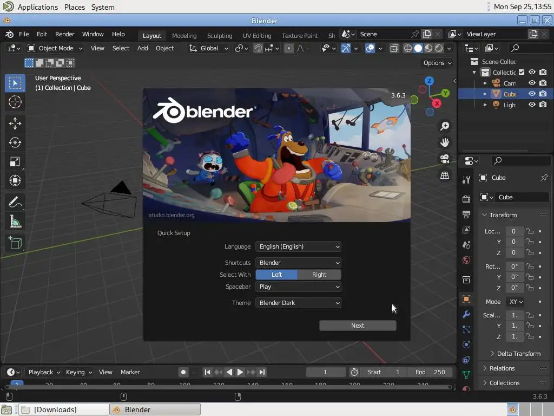Open the Keying popover in timeline
The height and width of the screenshot is (416, 554).
pyautogui.click(x=79, y=372)
